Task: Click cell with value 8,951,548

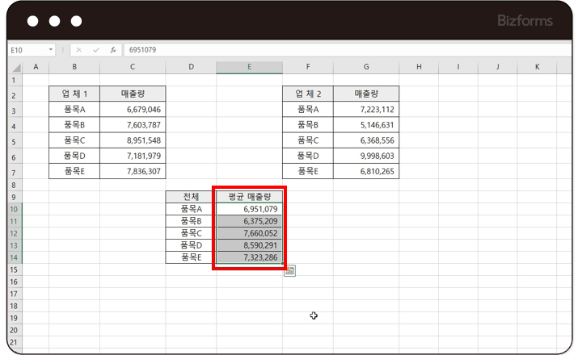Action: click(133, 140)
